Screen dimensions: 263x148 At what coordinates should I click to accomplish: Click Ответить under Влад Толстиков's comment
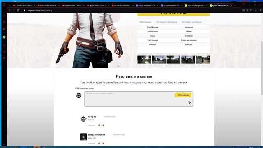point(92,143)
